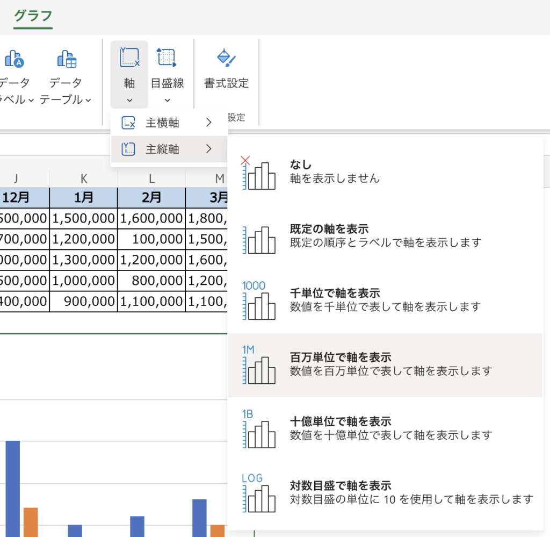Click the 目盛線 gridlines icon
Image resolution: width=550 pixels, height=537 pixels.
tap(167, 58)
